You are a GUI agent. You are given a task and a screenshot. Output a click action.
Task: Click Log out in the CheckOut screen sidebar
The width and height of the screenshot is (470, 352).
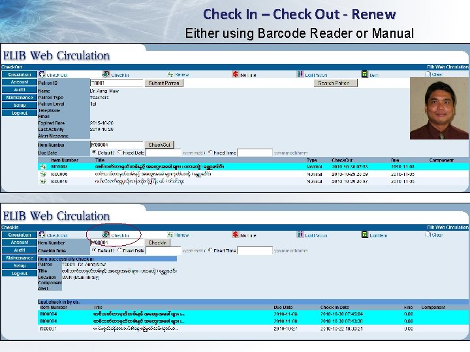click(x=20, y=113)
